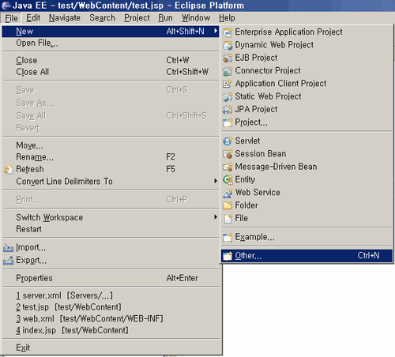Expand the New submenu arrow
Image resolution: width=395 pixels, height=357 pixels.
tap(216, 31)
